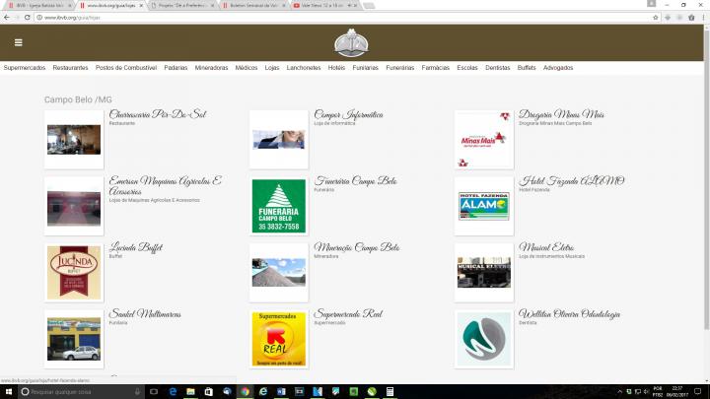Select Supermercados category
This screenshot has height=399, width=710.
(x=25, y=68)
